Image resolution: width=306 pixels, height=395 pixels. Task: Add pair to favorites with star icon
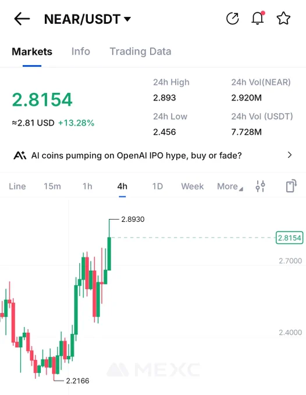[x=283, y=19]
